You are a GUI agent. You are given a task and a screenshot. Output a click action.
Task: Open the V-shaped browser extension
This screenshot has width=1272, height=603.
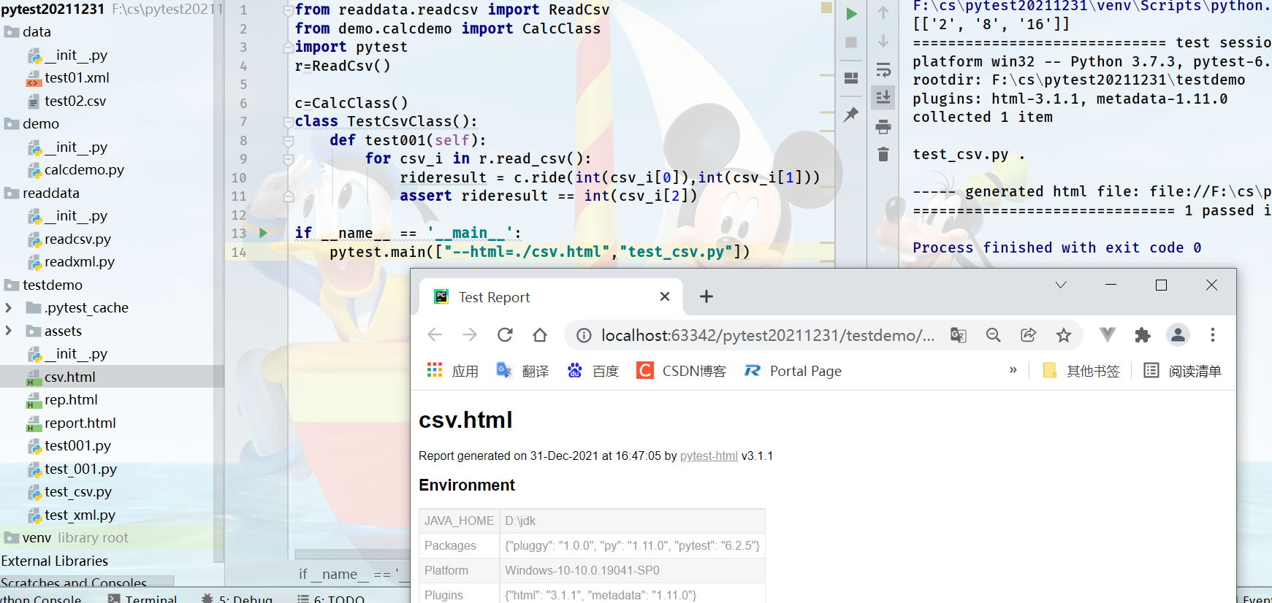pyautogui.click(x=1108, y=334)
